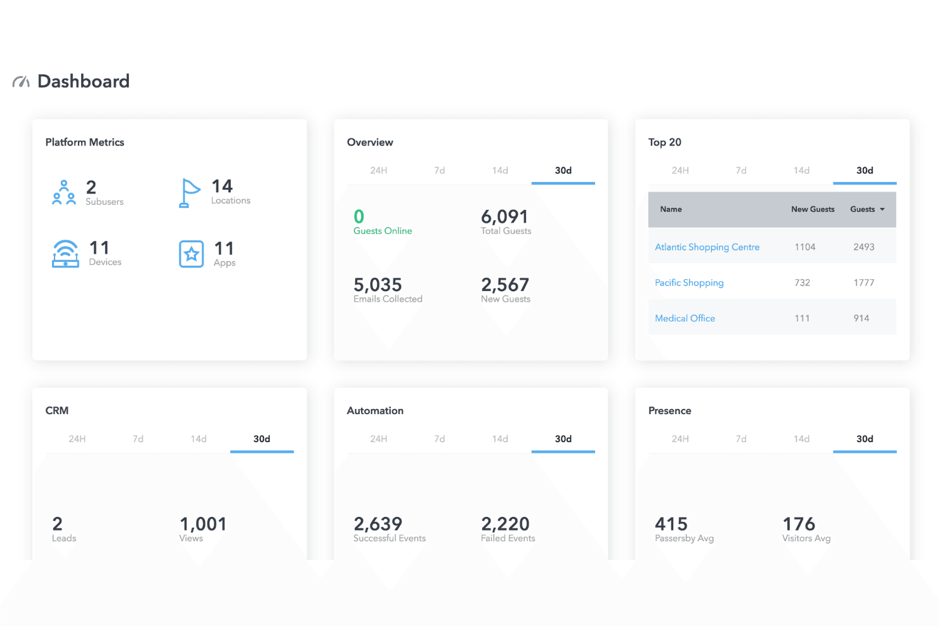Viewport: 939px width, 626px height.
Task: Switch Top 20 to 24H tab
Action: point(680,171)
